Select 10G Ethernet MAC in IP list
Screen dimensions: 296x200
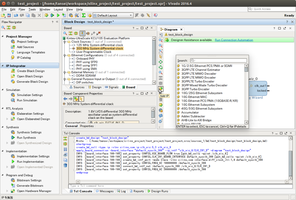pos(194,97)
